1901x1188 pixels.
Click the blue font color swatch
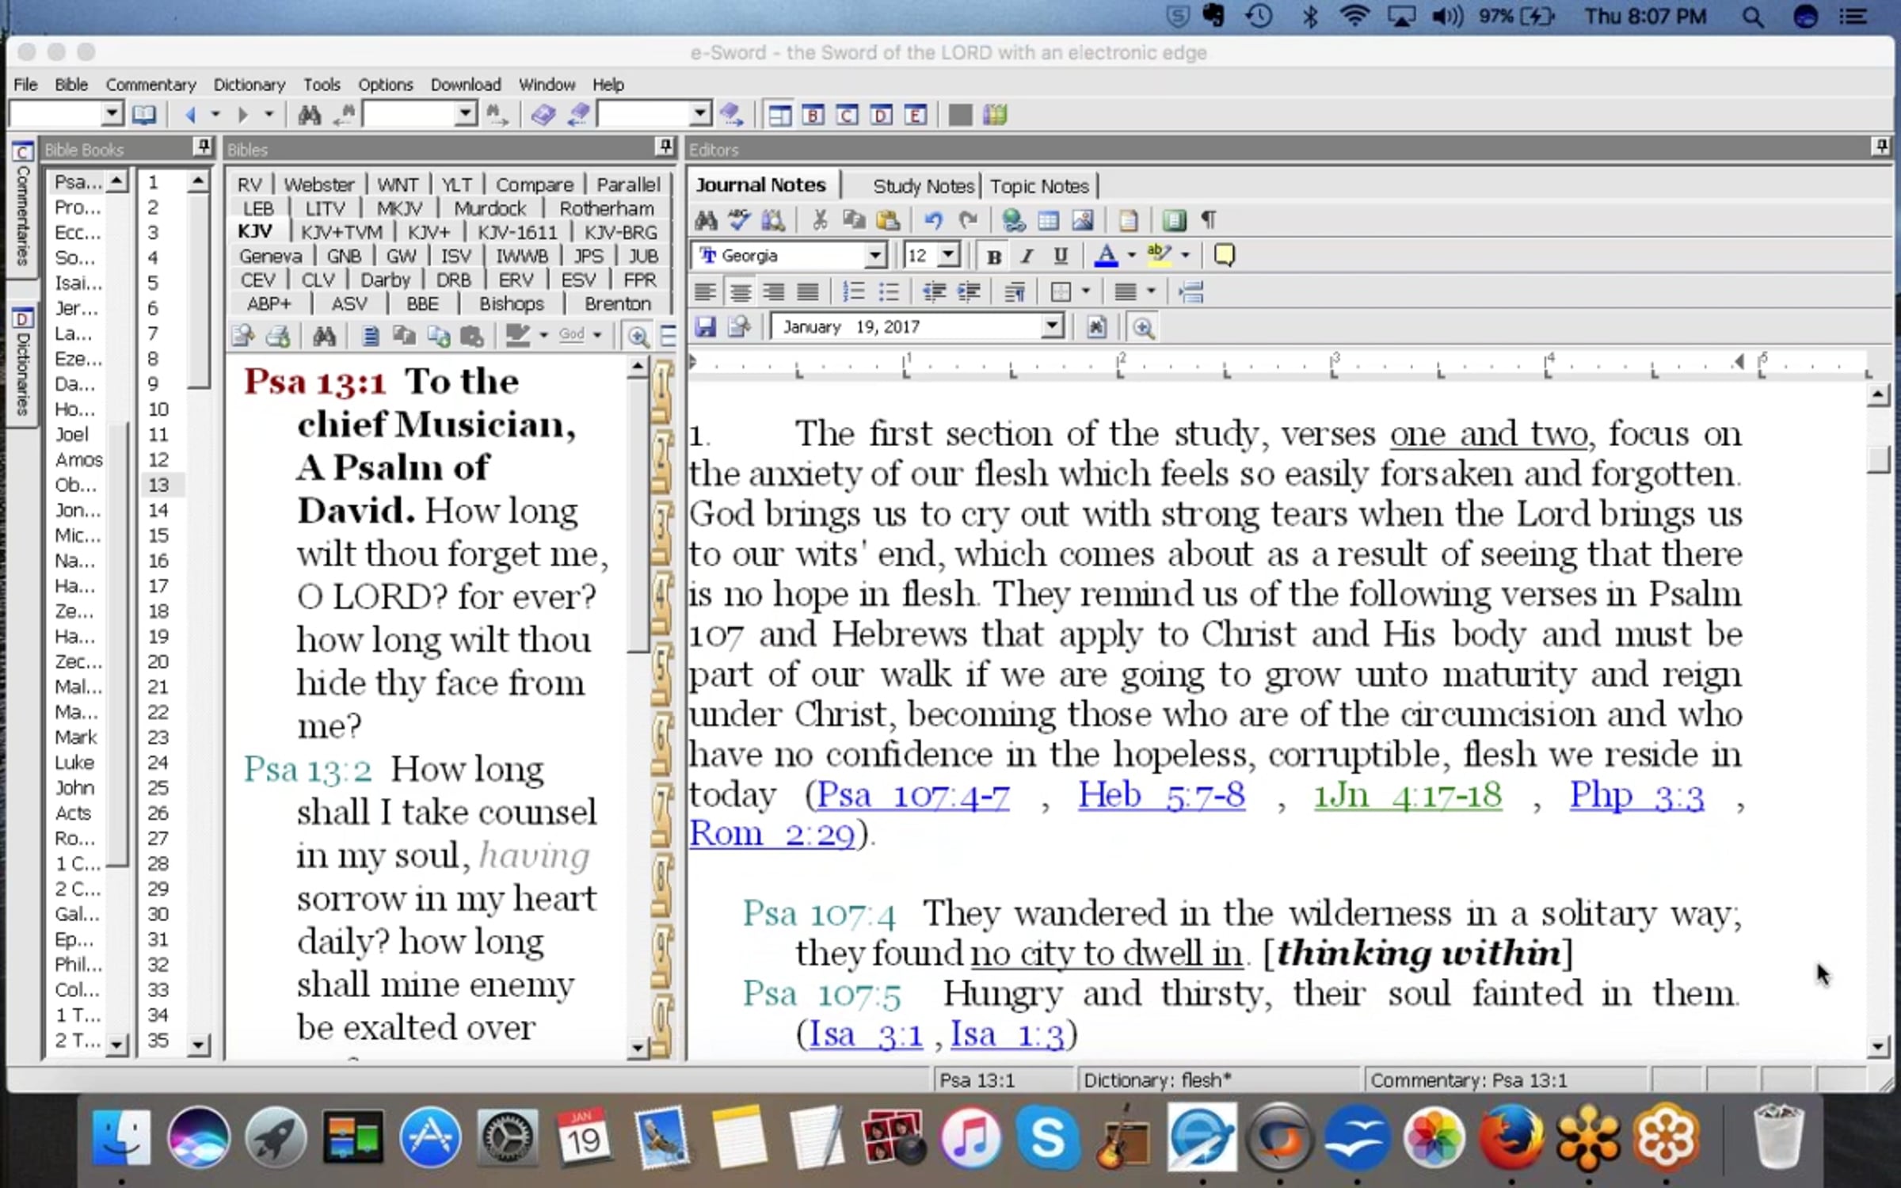pyautogui.click(x=1106, y=256)
